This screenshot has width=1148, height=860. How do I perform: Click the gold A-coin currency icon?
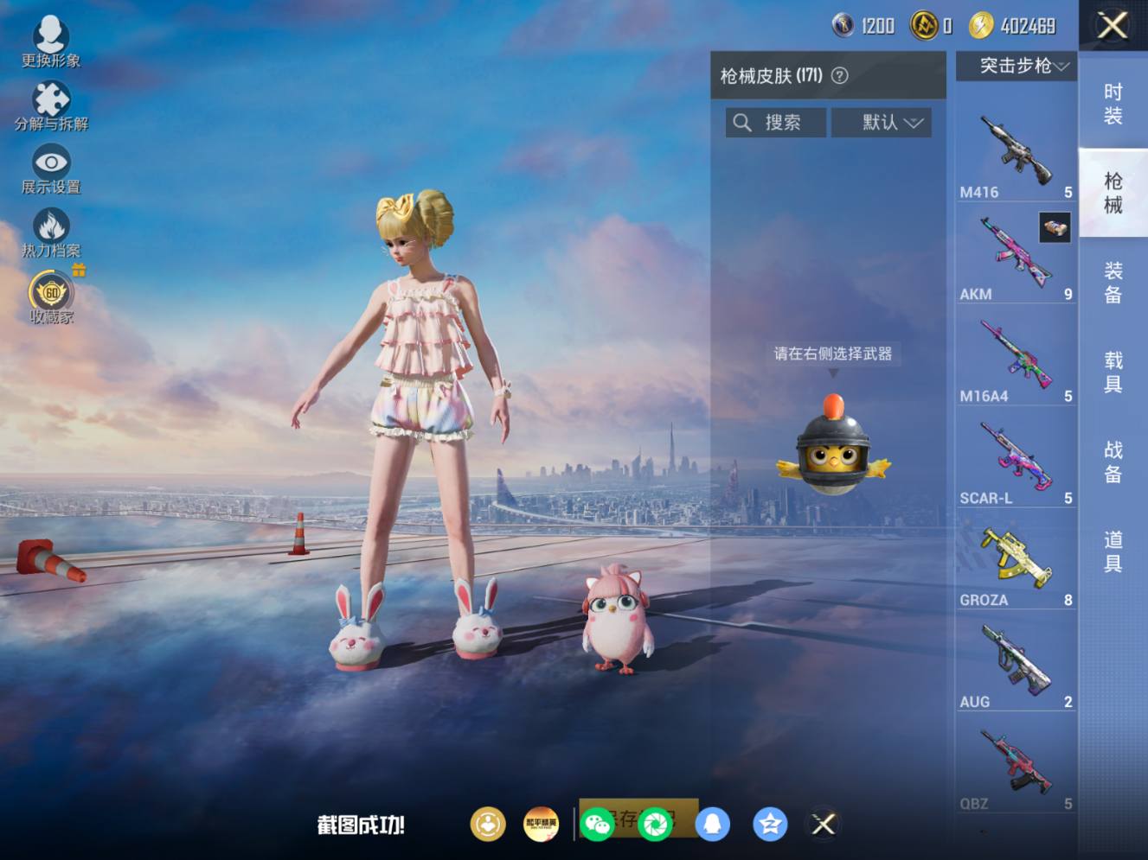[924, 26]
